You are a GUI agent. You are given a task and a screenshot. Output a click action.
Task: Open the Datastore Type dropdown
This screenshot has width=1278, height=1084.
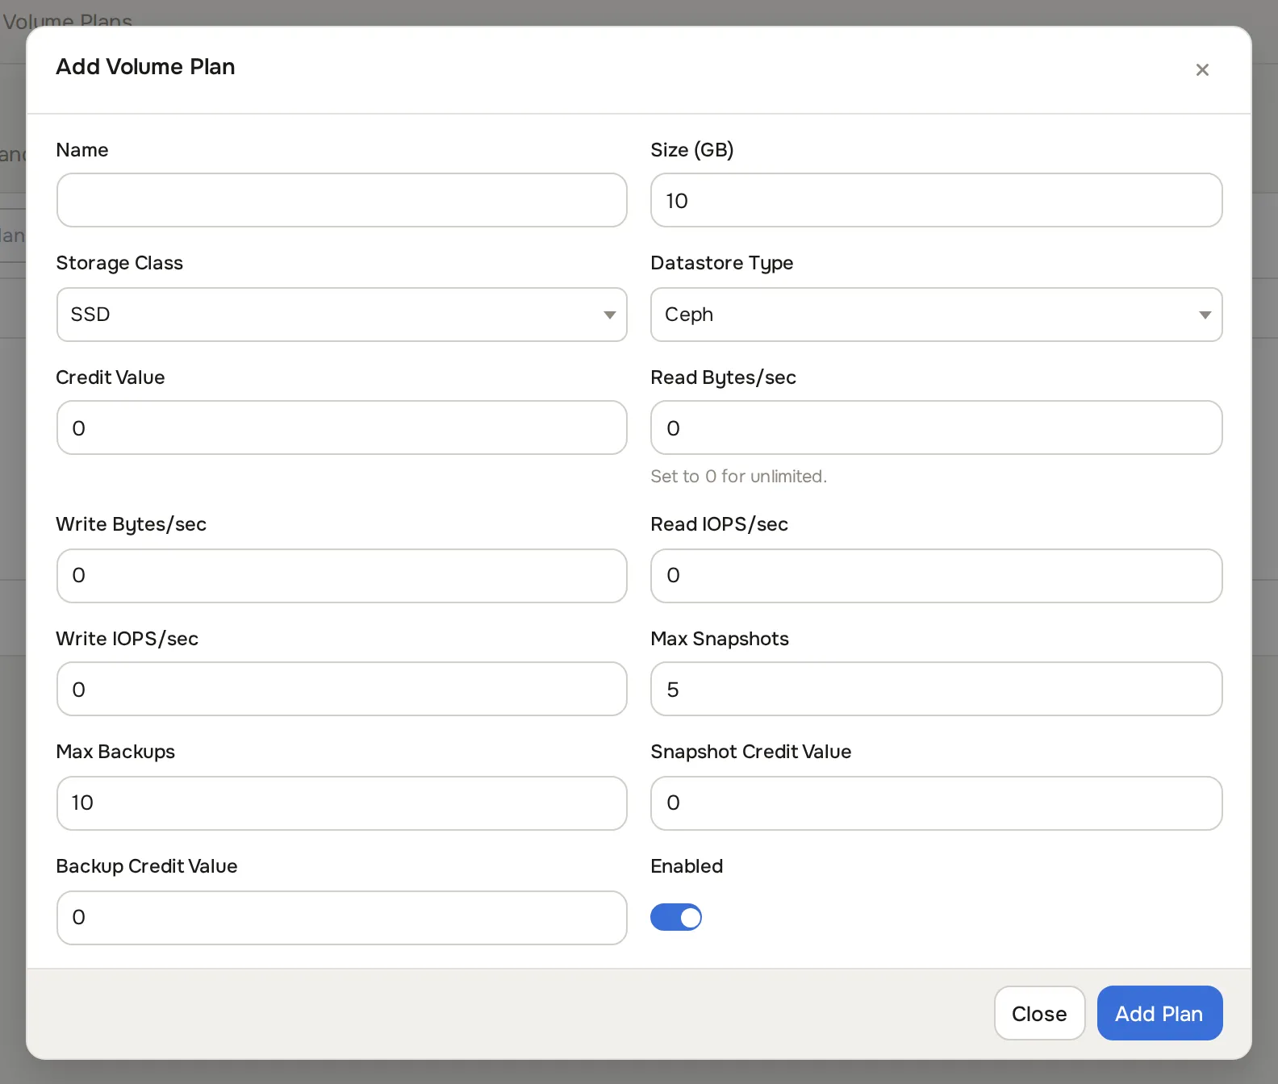[937, 315]
